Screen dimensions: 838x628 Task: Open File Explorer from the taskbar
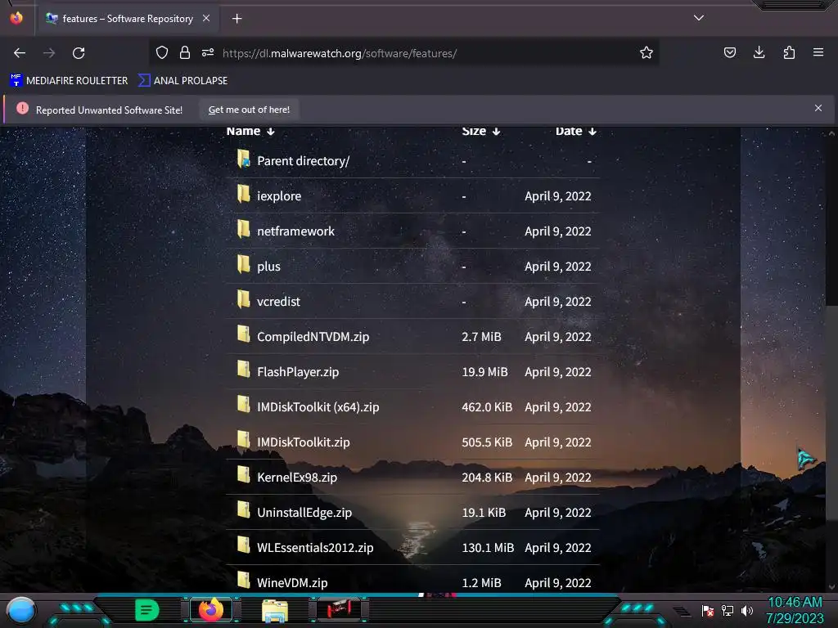click(x=275, y=610)
